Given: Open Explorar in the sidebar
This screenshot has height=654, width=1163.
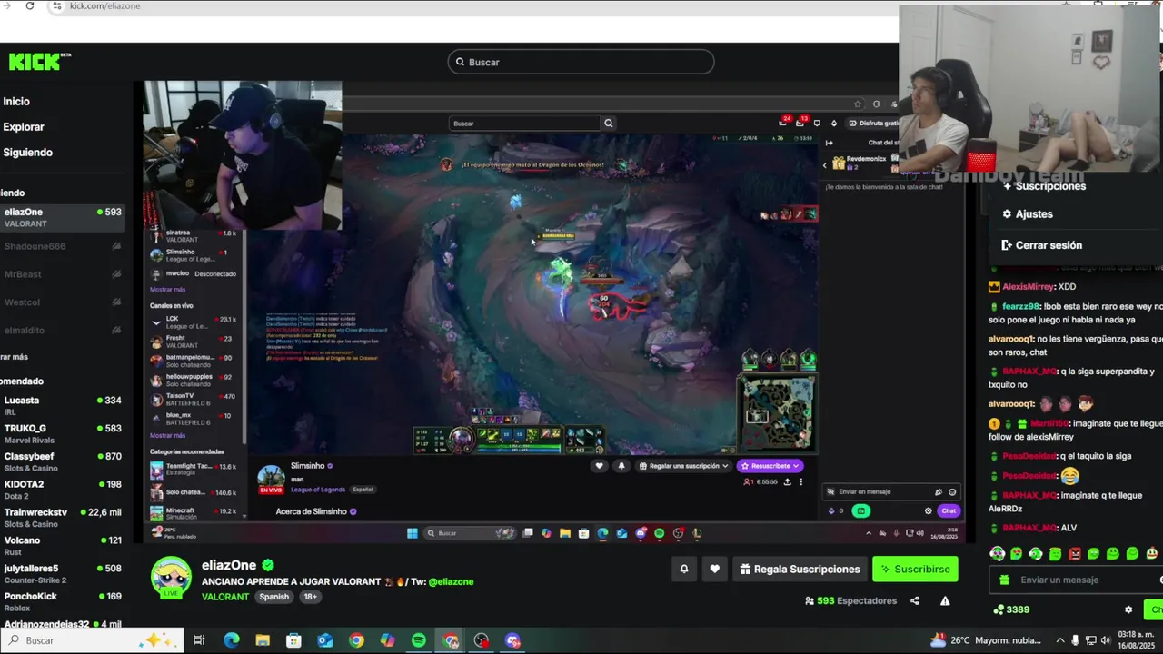Looking at the screenshot, I should (x=24, y=127).
